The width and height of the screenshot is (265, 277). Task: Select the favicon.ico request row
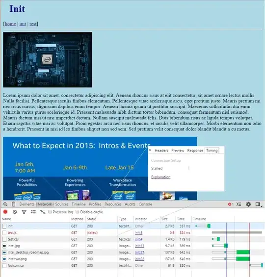(x=132, y=265)
